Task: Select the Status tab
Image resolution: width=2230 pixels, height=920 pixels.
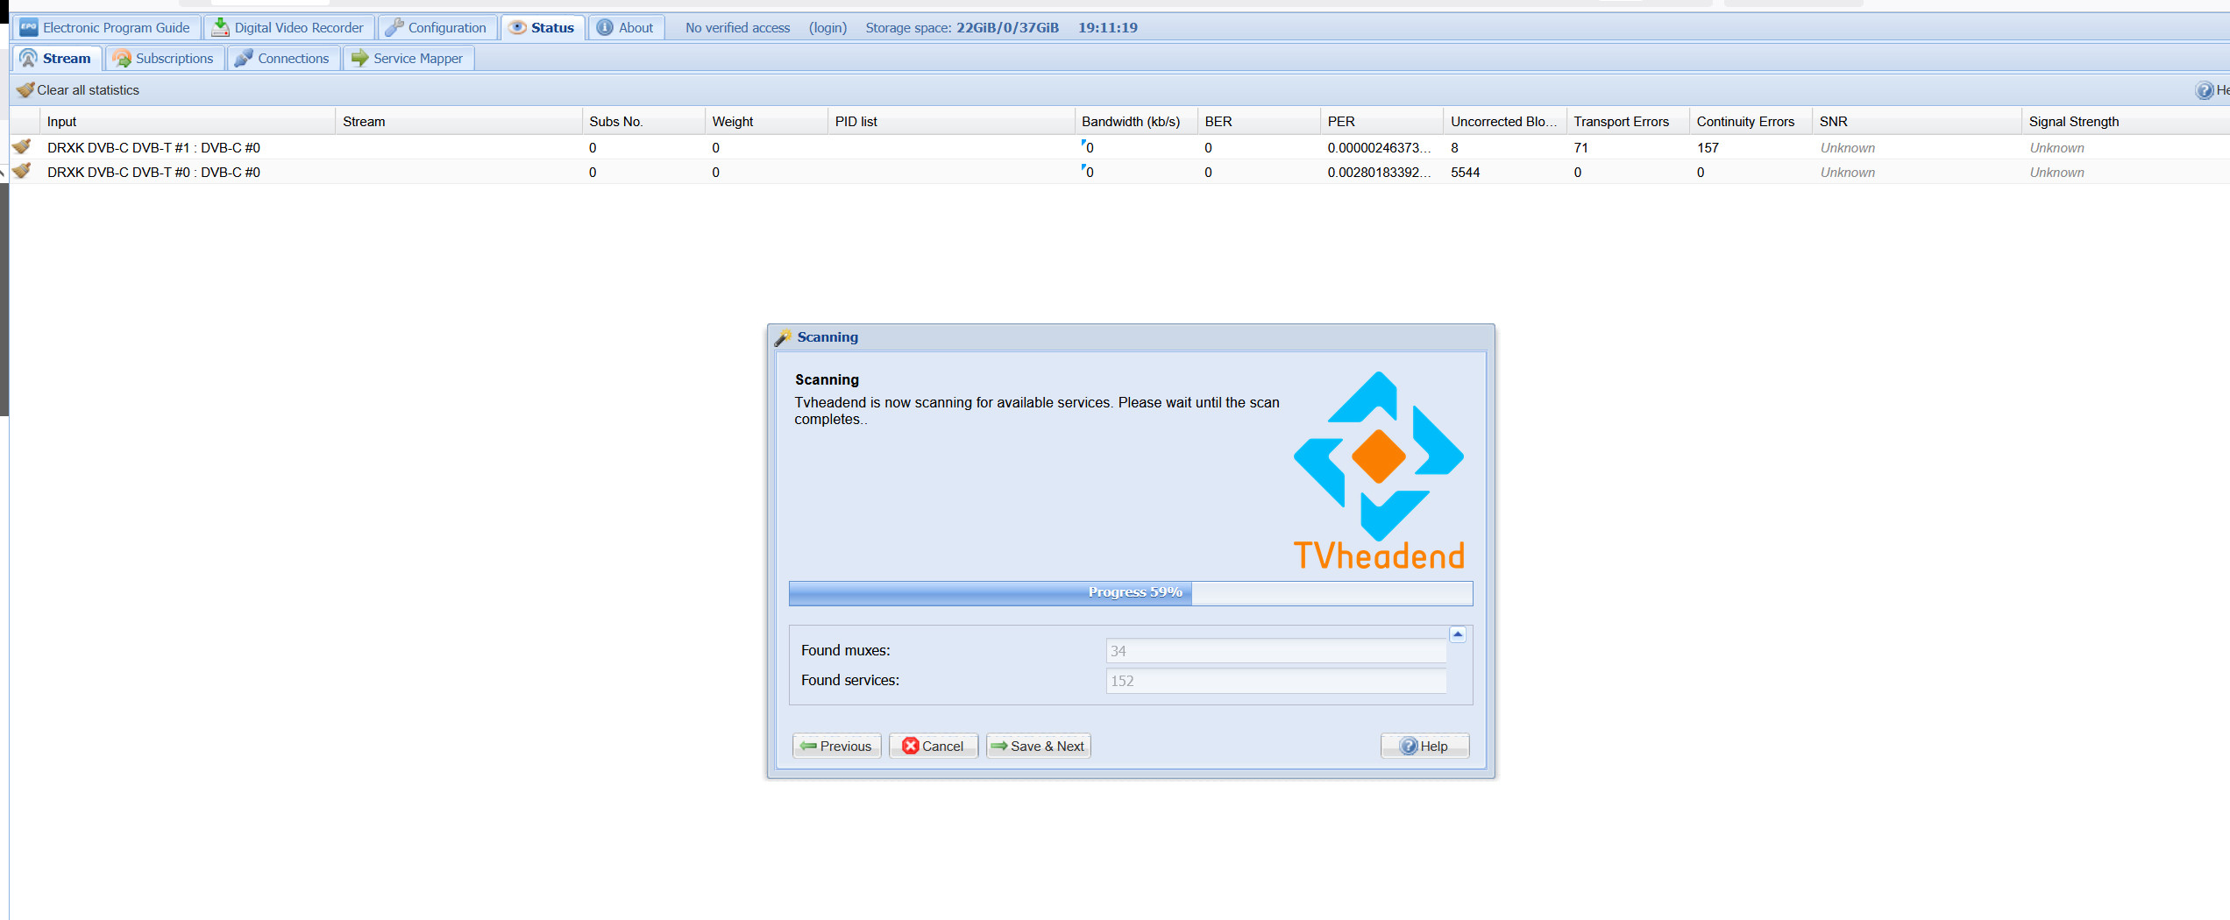Action: pyautogui.click(x=543, y=27)
